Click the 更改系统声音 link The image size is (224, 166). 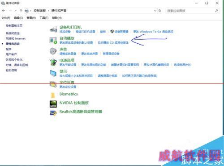click(90, 54)
